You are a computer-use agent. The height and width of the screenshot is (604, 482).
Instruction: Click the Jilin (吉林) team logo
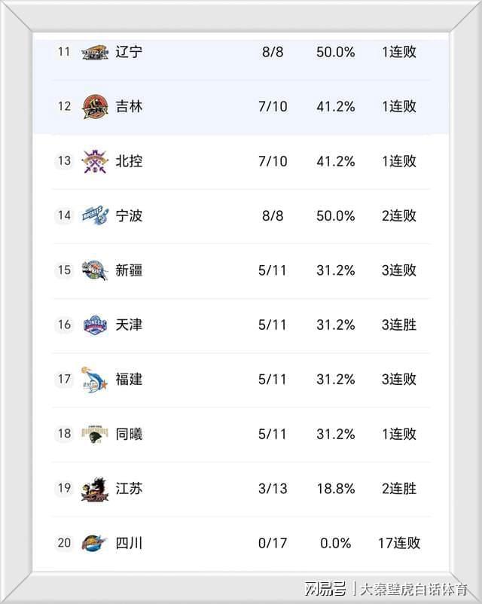click(x=95, y=106)
